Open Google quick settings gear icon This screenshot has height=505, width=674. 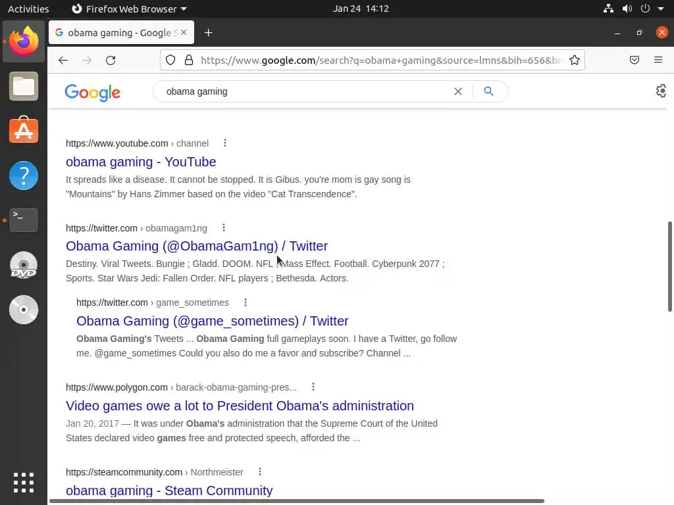click(661, 91)
